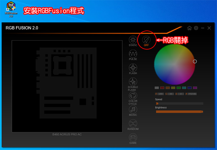The height and width of the screenshot is (150, 217).
Task: Select the PULSE lighting mode
Action: point(133,55)
